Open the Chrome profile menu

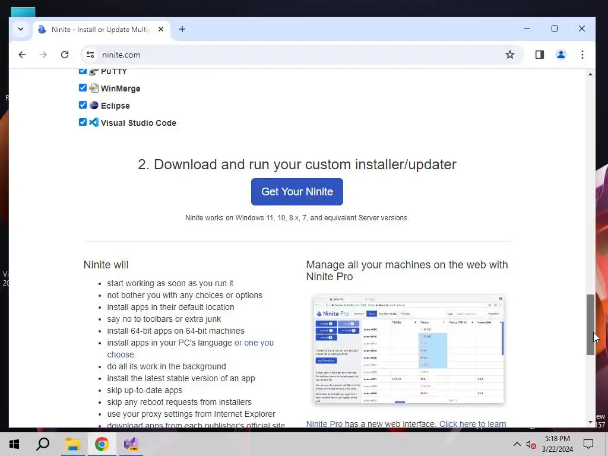[x=560, y=55]
